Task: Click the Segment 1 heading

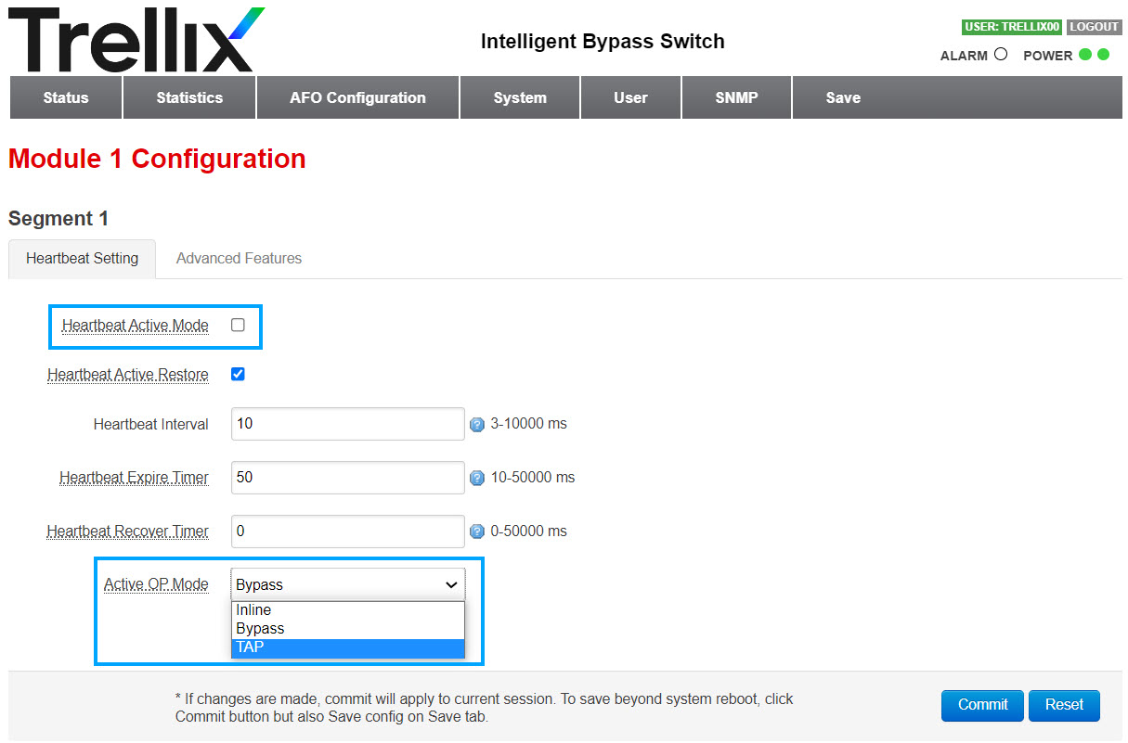Action: tap(58, 219)
